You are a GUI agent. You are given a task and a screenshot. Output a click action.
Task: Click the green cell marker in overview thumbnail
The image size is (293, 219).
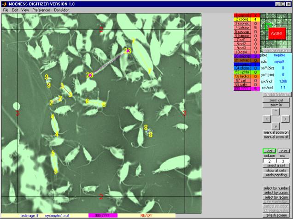coord(267,27)
